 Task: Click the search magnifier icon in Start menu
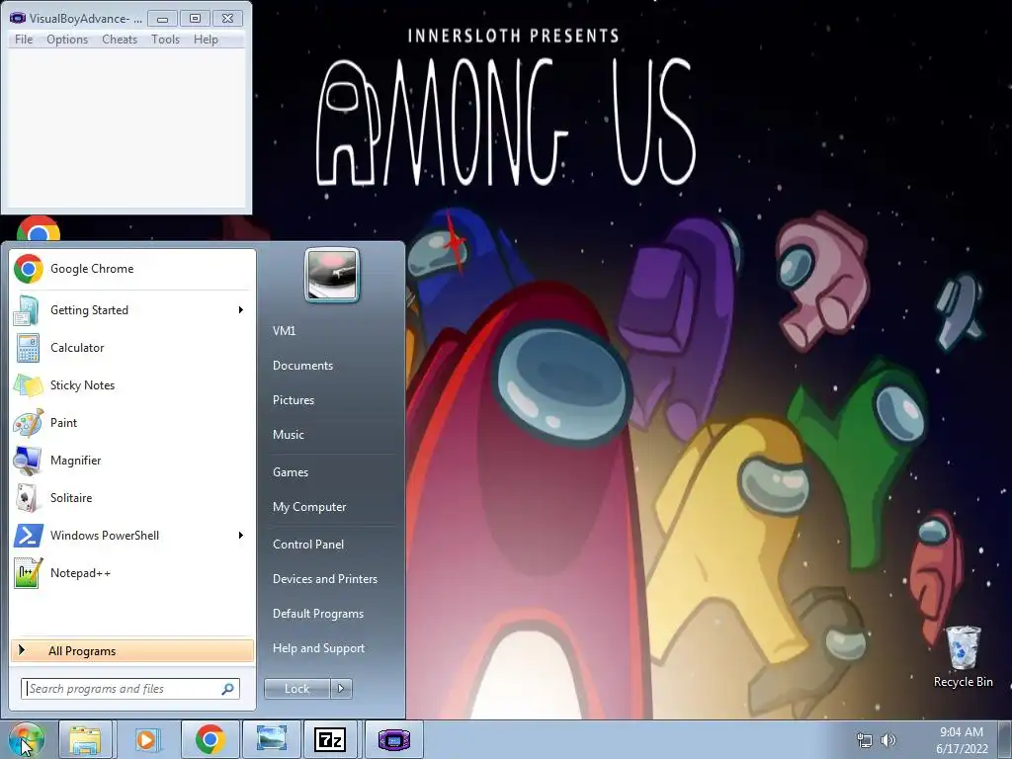tap(227, 689)
